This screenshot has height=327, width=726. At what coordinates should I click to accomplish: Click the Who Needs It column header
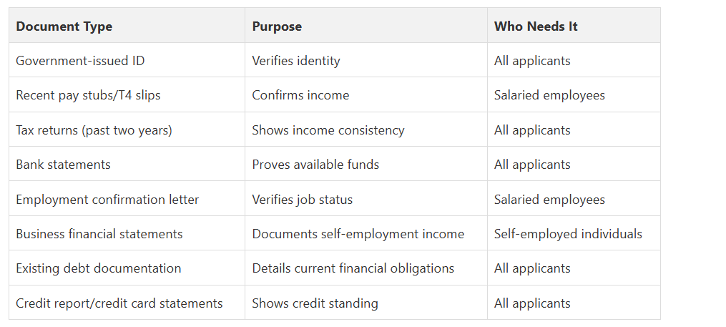(x=536, y=26)
